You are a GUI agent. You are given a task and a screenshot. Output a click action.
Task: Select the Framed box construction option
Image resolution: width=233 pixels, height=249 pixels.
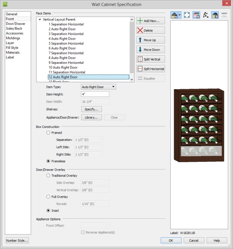tap(48, 133)
